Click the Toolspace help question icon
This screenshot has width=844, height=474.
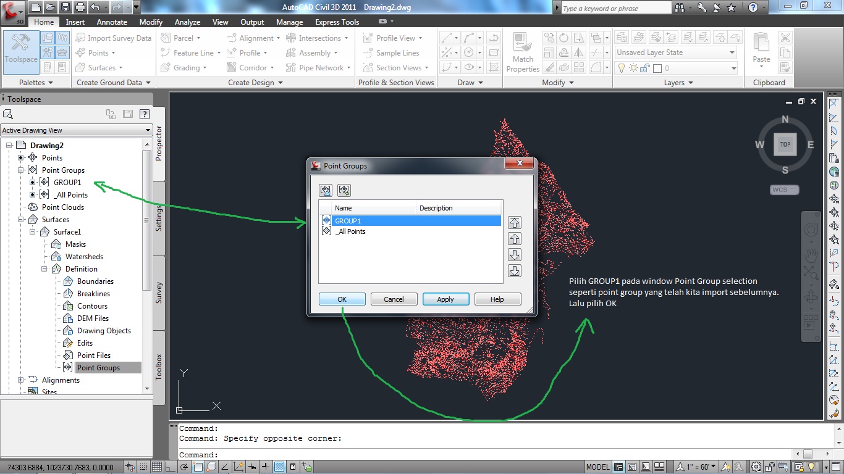point(145,114)
